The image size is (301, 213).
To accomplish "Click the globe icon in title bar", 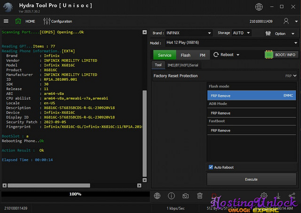I will pyautogui.click(x=258, y=7).
